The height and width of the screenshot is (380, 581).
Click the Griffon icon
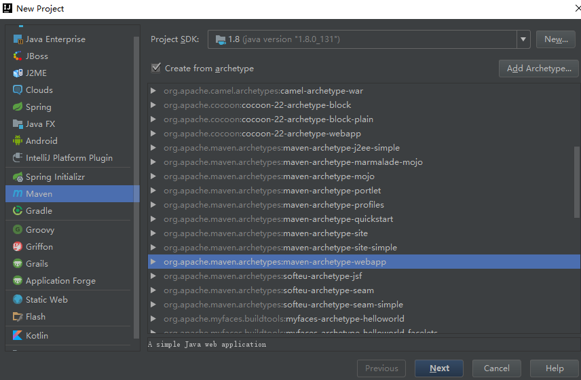click(18, 247)
